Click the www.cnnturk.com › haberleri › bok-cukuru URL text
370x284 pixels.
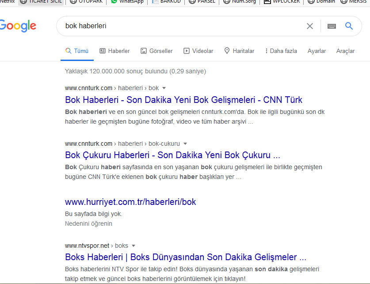122,144
